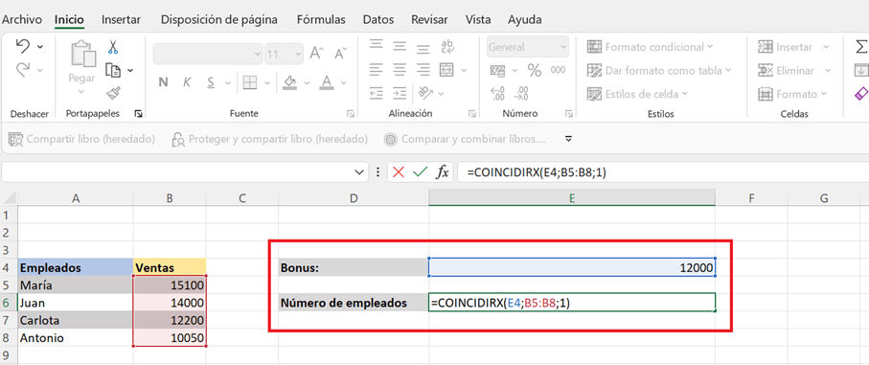Select the Cut scissors icon
The height and width of the screenshot is (365, 869).
[113, 47]
